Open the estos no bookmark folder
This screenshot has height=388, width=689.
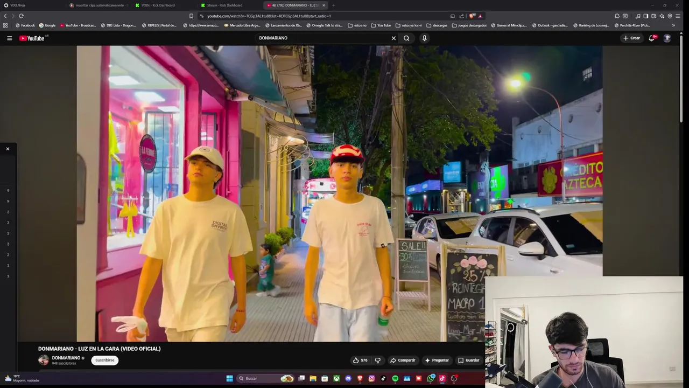pos(357,25)
